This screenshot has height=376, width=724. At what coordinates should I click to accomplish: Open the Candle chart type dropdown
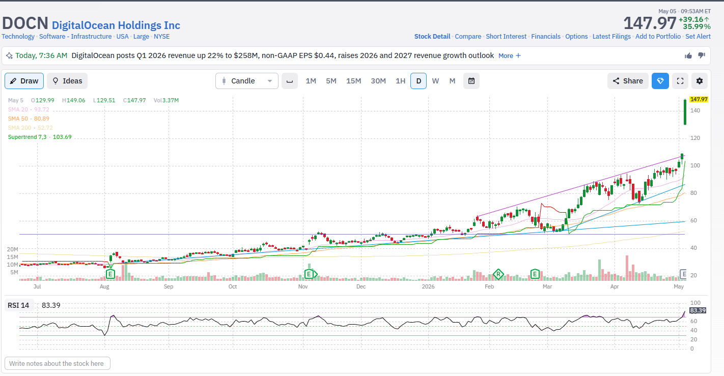tap(247, 81)
